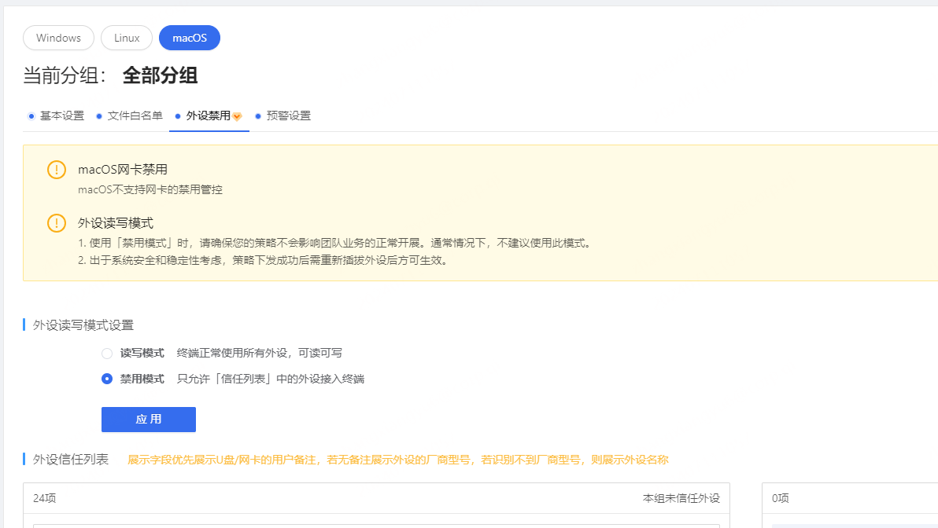
Task: Click the macOS不支持网卡的禁用管控 notice text
Action: (150, 190)
